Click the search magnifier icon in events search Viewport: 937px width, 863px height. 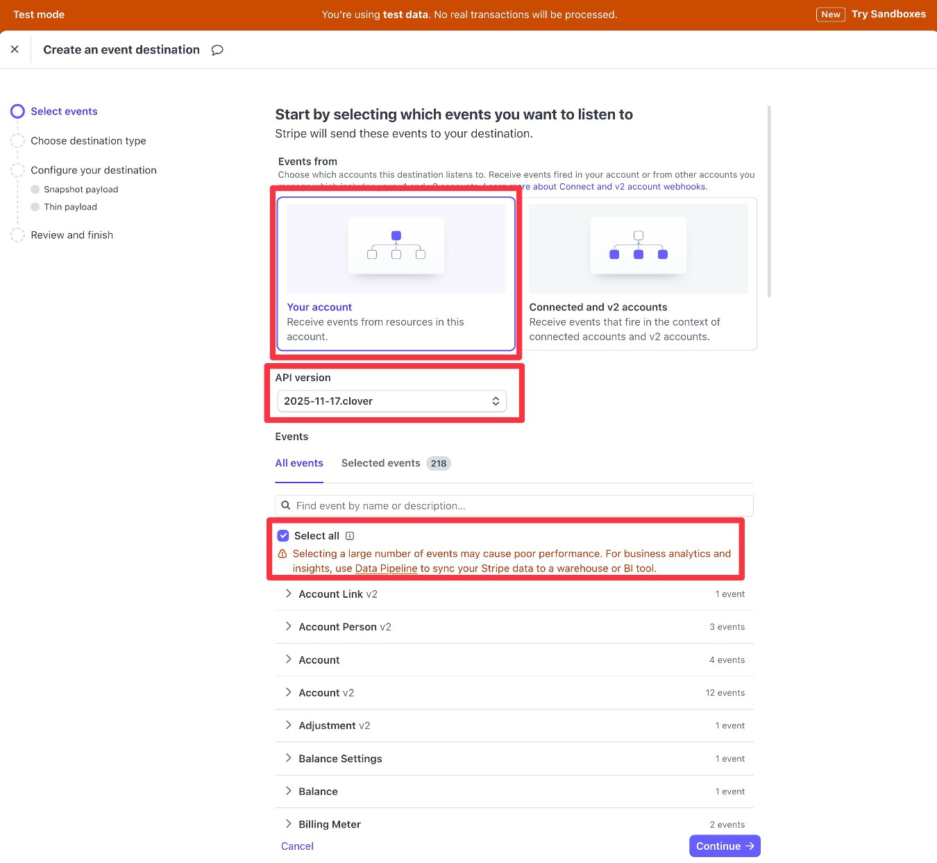286,505
